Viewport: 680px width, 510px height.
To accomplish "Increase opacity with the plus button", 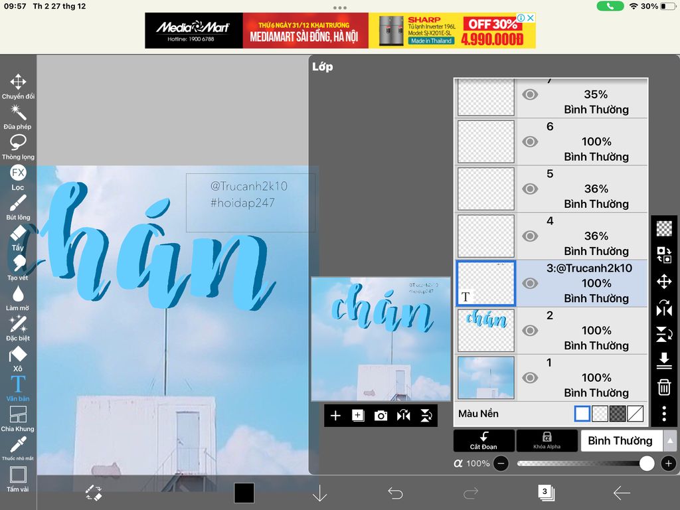I will coord(668,464).
